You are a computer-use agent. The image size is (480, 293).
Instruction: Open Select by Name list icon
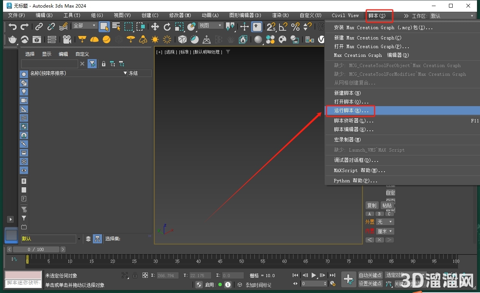tap(116, 27)
